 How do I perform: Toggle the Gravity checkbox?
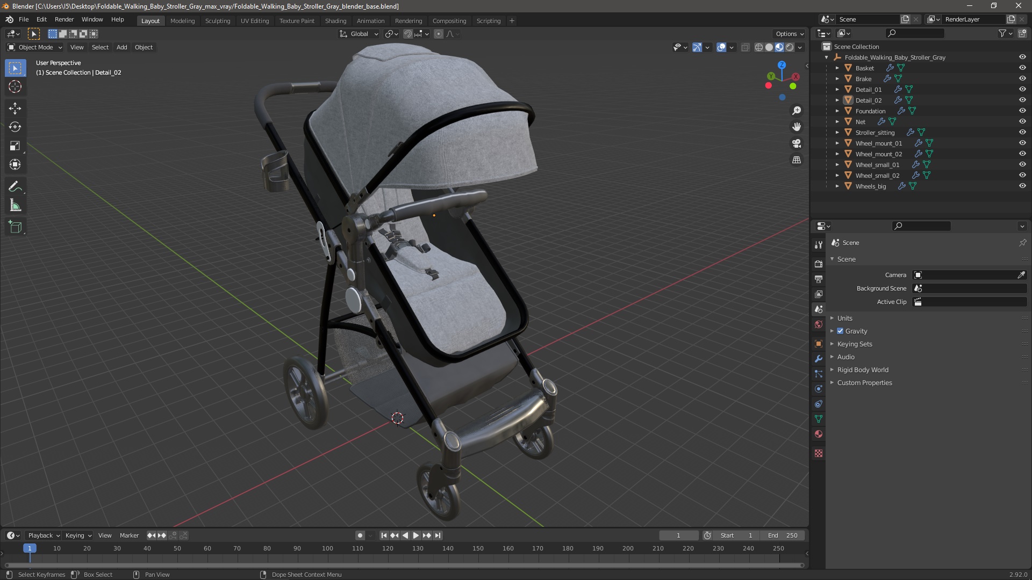[x=840, y=331]
